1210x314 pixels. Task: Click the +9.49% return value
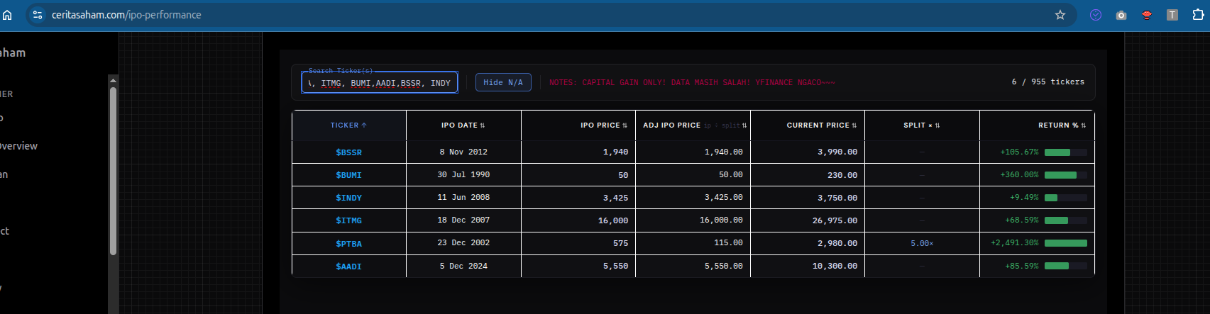point(1024,197)
